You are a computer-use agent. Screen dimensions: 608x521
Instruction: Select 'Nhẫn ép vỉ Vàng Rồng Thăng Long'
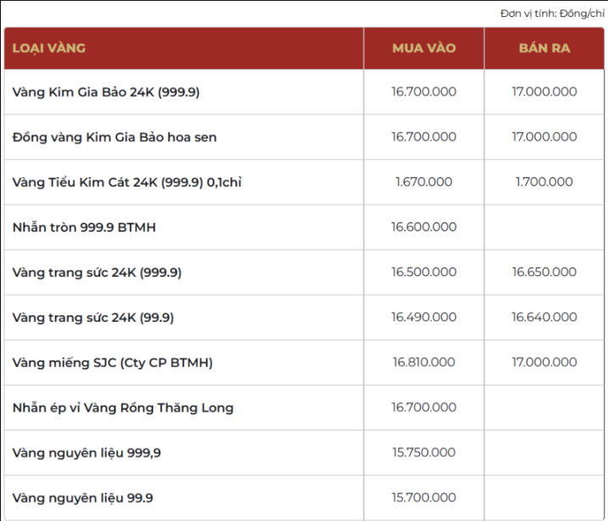click(x=123, y=407)
